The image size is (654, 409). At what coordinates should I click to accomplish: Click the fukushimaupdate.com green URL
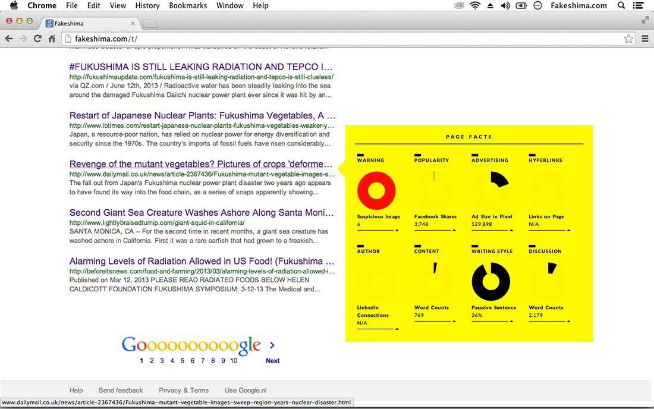pyautogui.click(x=202, y=77)
